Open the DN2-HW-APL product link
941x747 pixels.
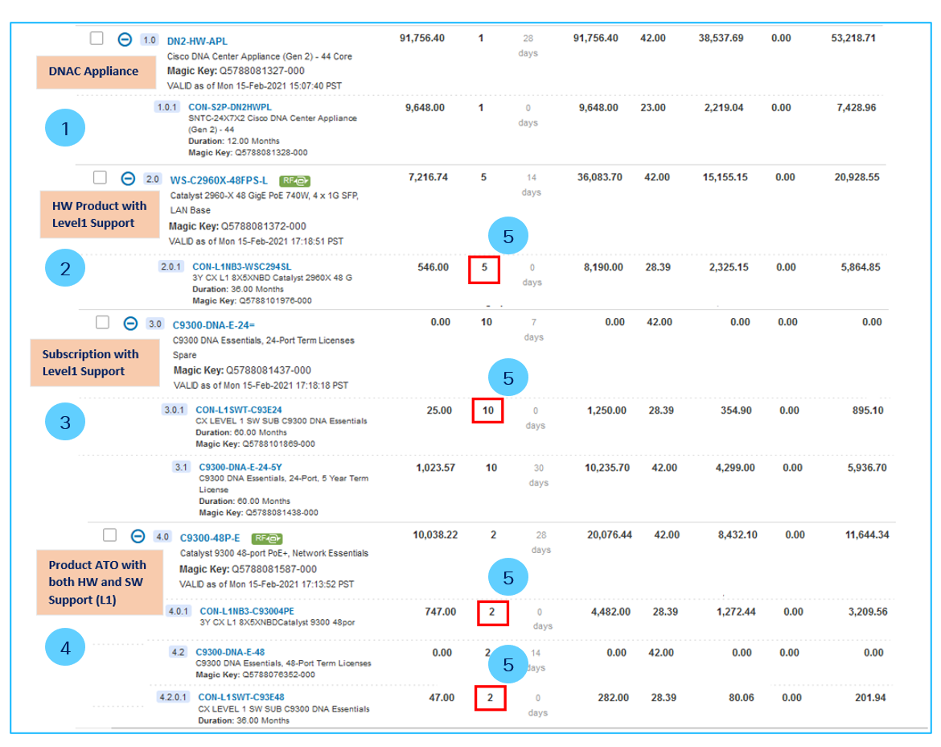click(x=197, y=41)
